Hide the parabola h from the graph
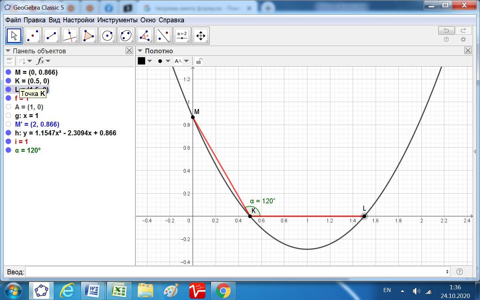The height and width of the screenshot is (300, 480). tap(8, 133)
